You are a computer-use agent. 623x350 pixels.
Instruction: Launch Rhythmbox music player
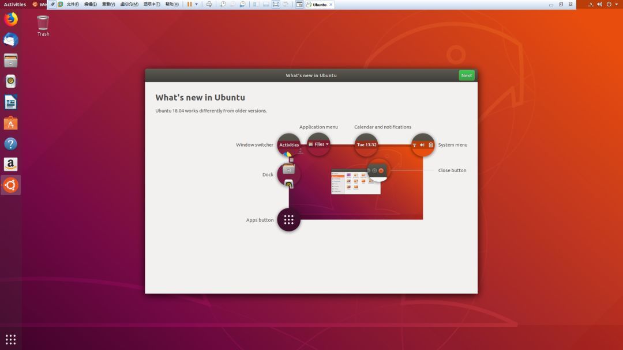click(x=10, y=82)
